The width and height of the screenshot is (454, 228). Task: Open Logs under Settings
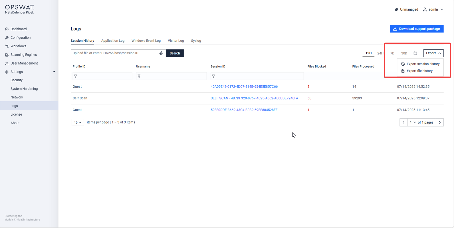[x=29, y=106]
